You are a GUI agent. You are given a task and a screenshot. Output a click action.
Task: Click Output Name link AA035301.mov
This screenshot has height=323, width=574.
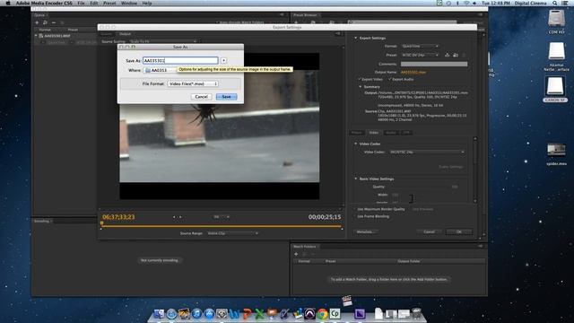(x=413, y=72)
